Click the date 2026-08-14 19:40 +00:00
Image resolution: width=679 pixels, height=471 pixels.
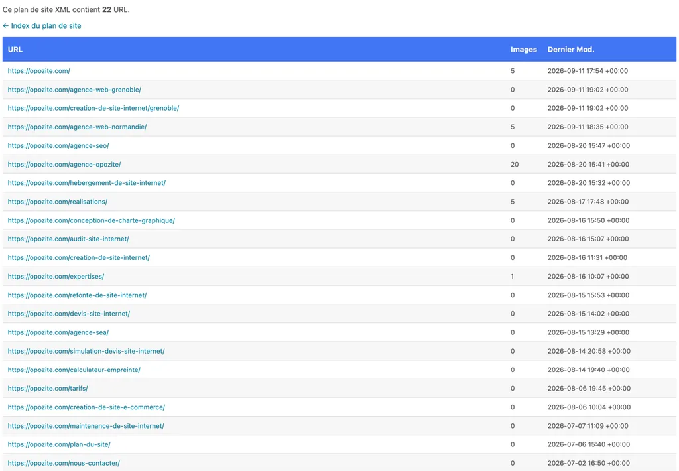click(x=589, y=370)
